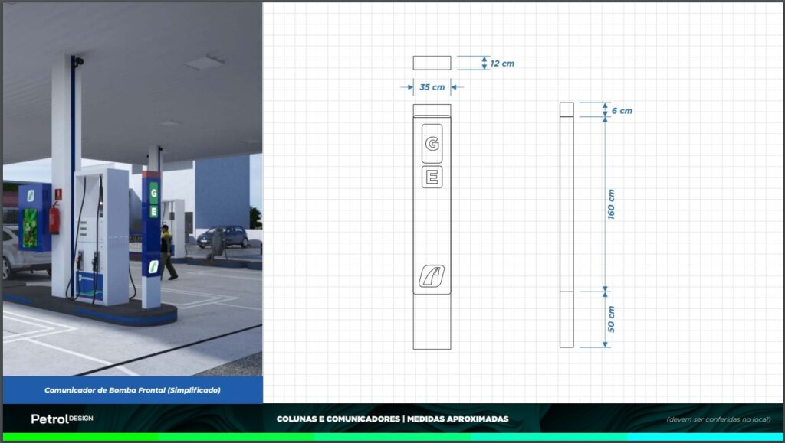Click the top-view rectangle of the totem
This screenshot has height=443, width=785.
pyautogui.click(x=432, y=63)
